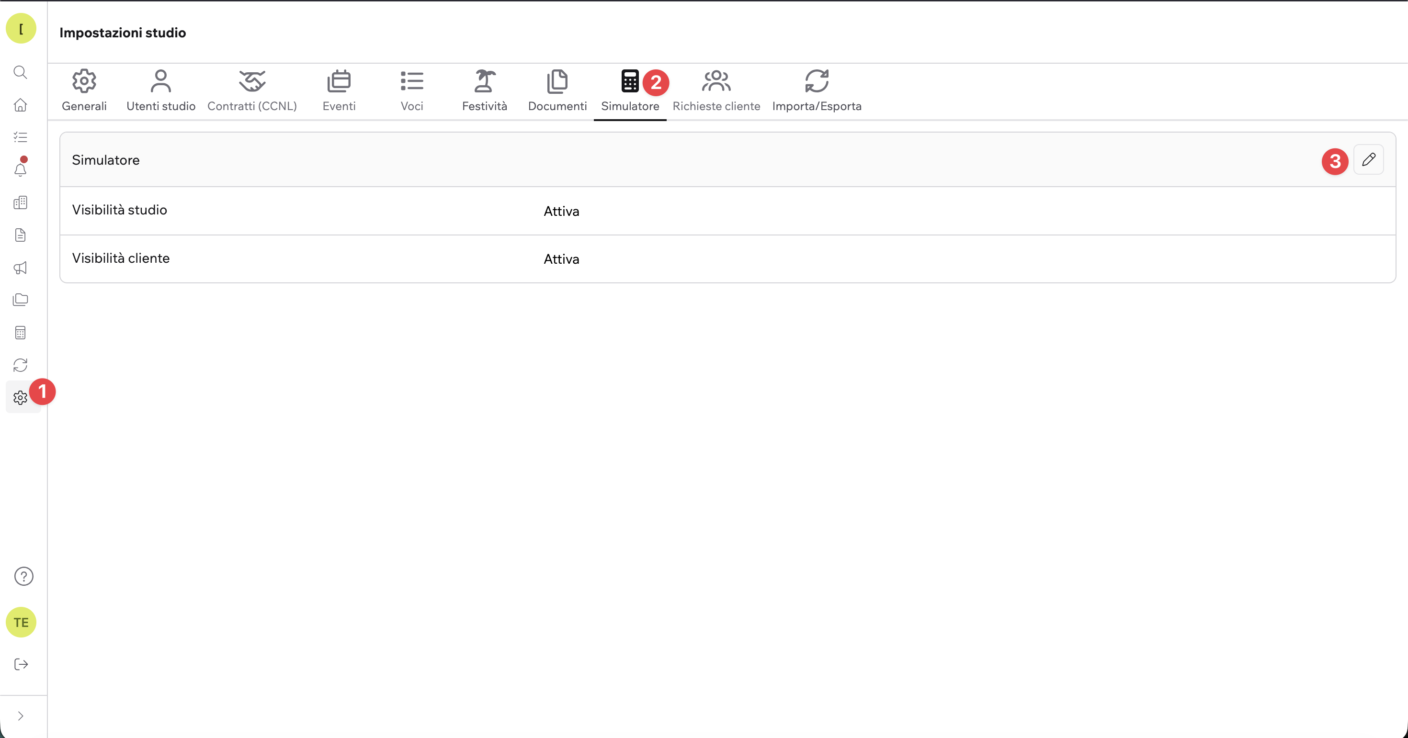The image size is (1408, 738).
Task: Open the Richieste cliente tab
Action: pos(716,90)
